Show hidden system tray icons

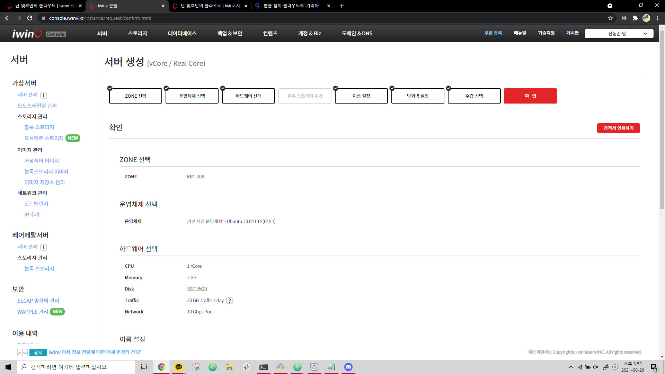(x=571, y=367)
